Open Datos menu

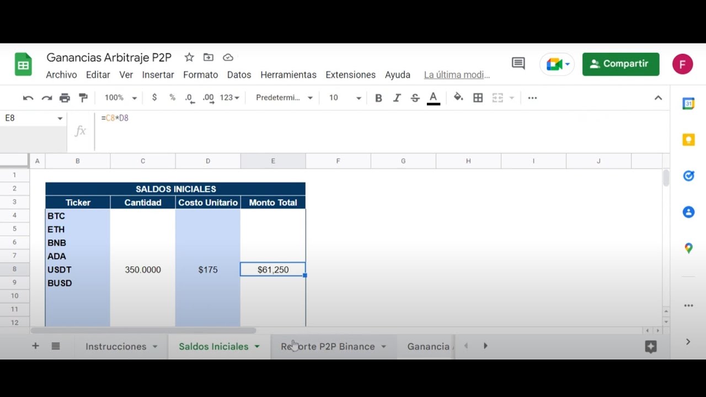tap(239, 75)
